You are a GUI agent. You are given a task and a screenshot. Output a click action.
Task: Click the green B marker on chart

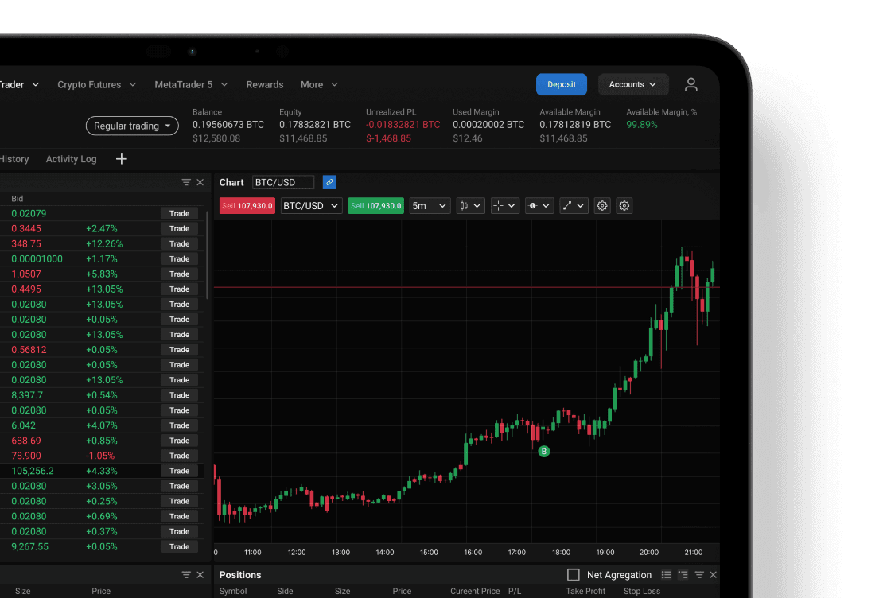click(544, 451)
